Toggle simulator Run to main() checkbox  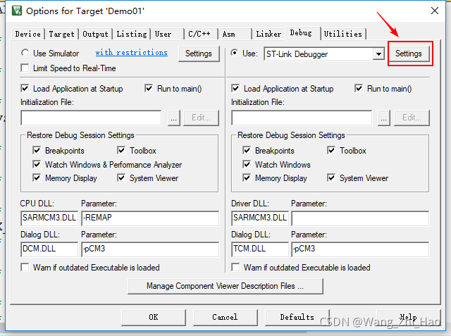pyautogui.click(x=149, y=88)
